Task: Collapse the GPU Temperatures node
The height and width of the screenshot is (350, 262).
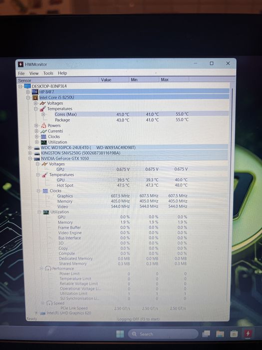Action: (x=38, y=174)
